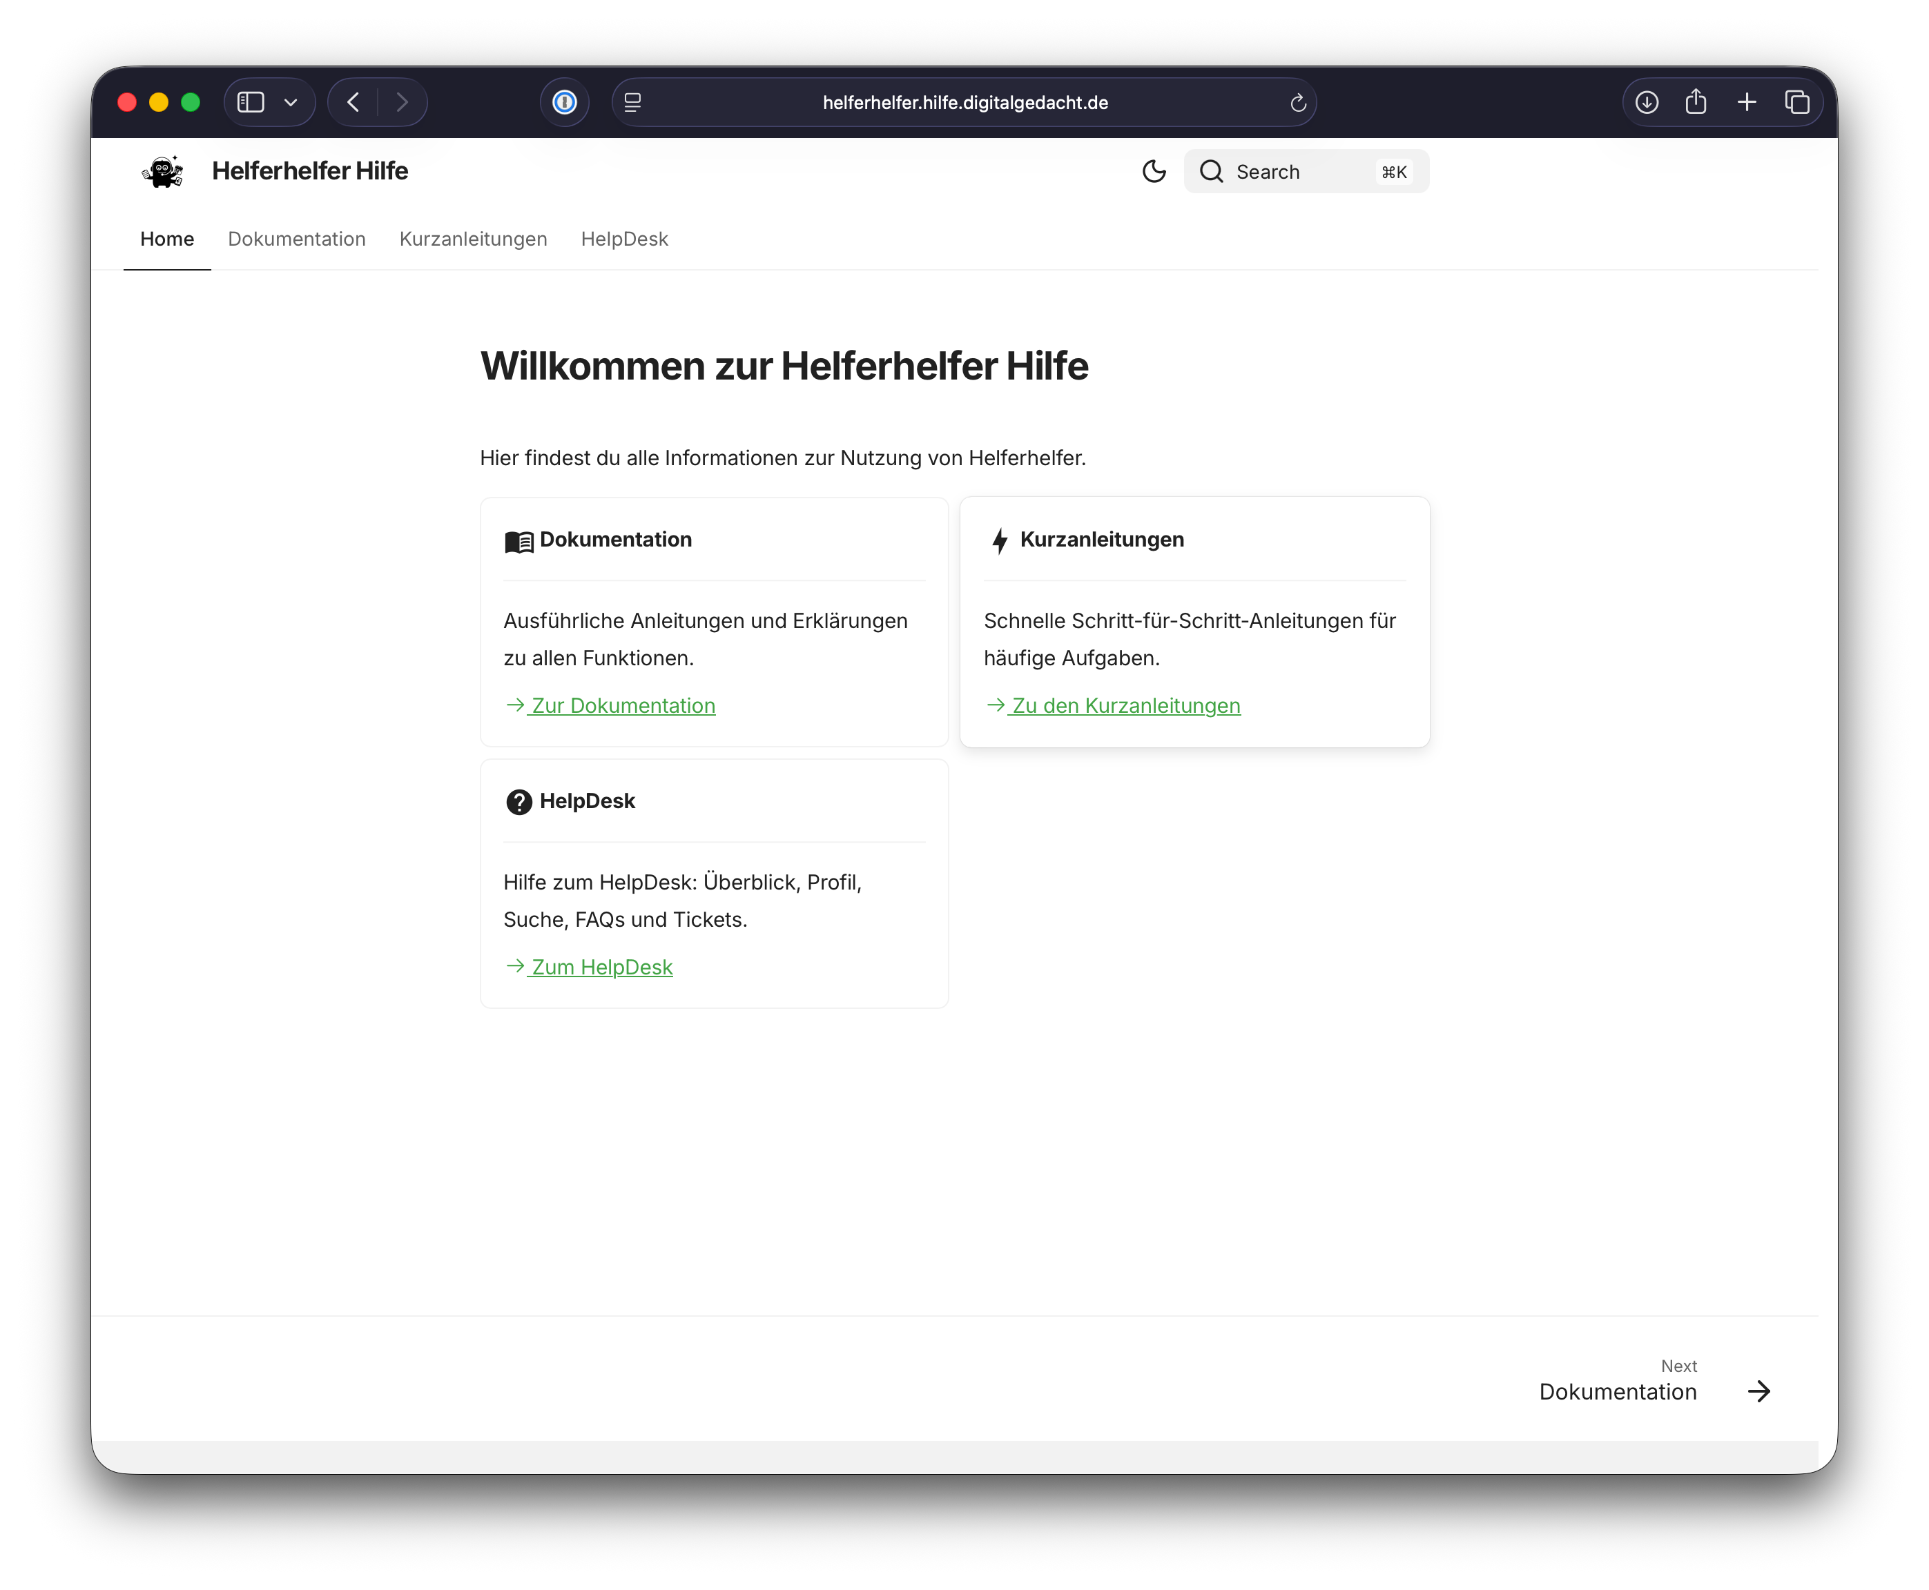Minimize the window with yellow button

159,101
